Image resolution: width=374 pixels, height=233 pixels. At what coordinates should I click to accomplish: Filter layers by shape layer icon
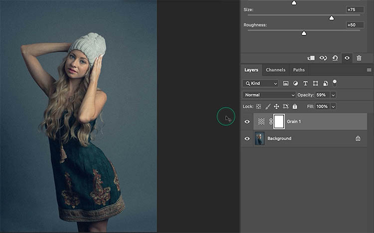[x=315, y=83]
